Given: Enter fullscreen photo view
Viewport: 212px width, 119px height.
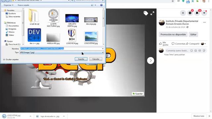Looking at the screenshot, I should 152,13.
